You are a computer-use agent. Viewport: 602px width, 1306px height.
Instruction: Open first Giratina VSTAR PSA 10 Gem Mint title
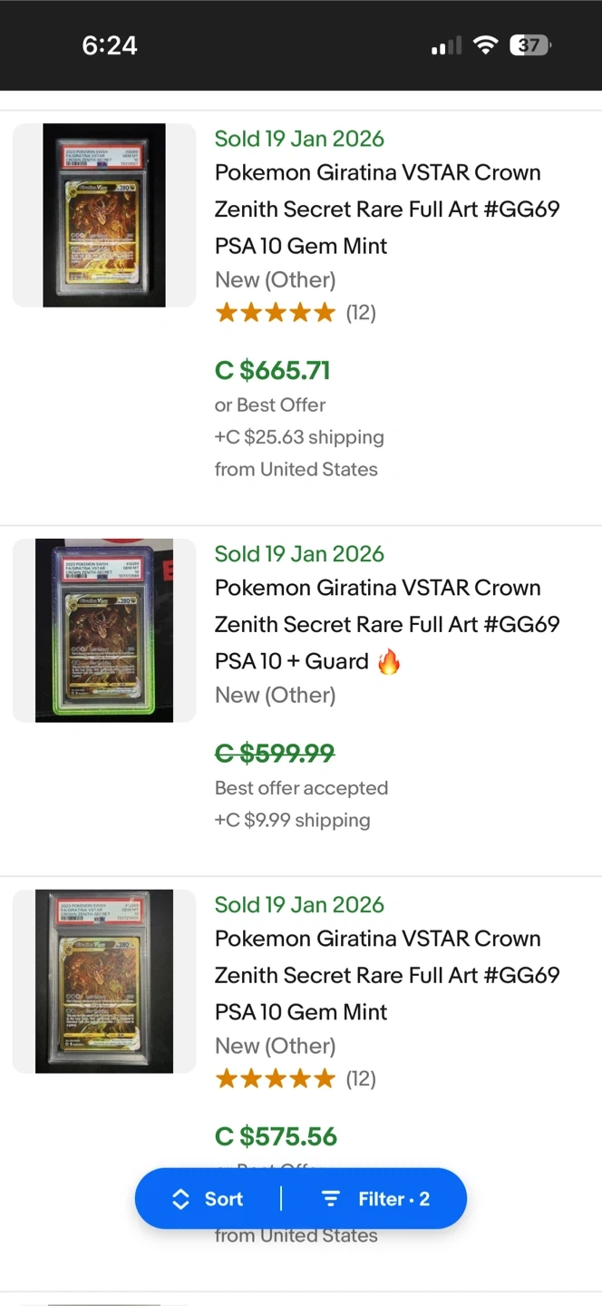point(387,209)
